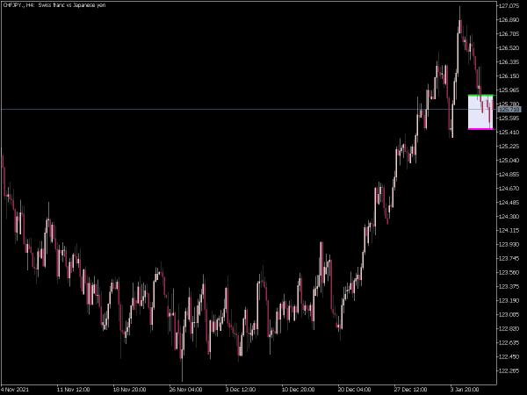Viewport: 527px width, 395px height.
Task: Click the 20 Dec 04:00 time label
Action: click(352, 388)
